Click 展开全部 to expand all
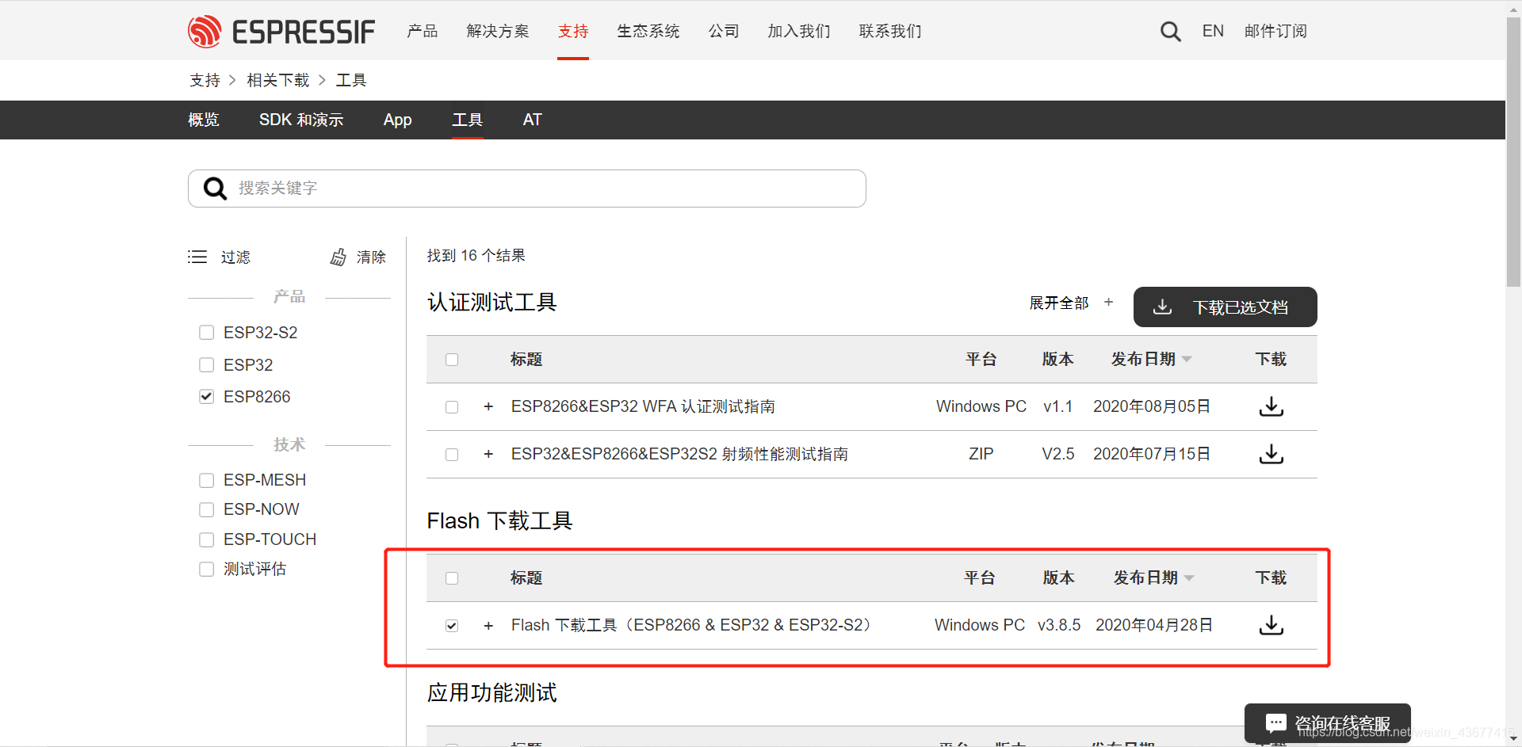 coord(1071,303)
